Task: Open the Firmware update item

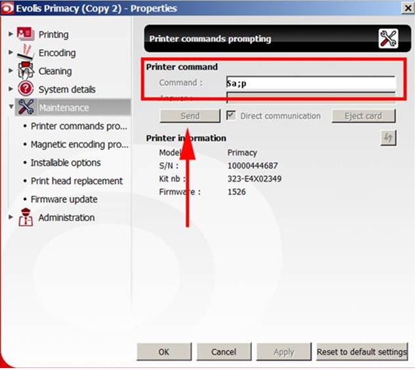Action: click(64, 199)
